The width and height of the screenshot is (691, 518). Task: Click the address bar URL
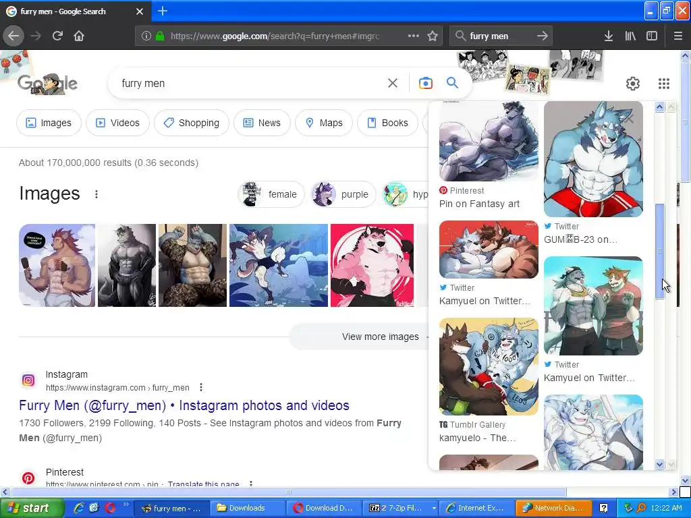(275, 36)
